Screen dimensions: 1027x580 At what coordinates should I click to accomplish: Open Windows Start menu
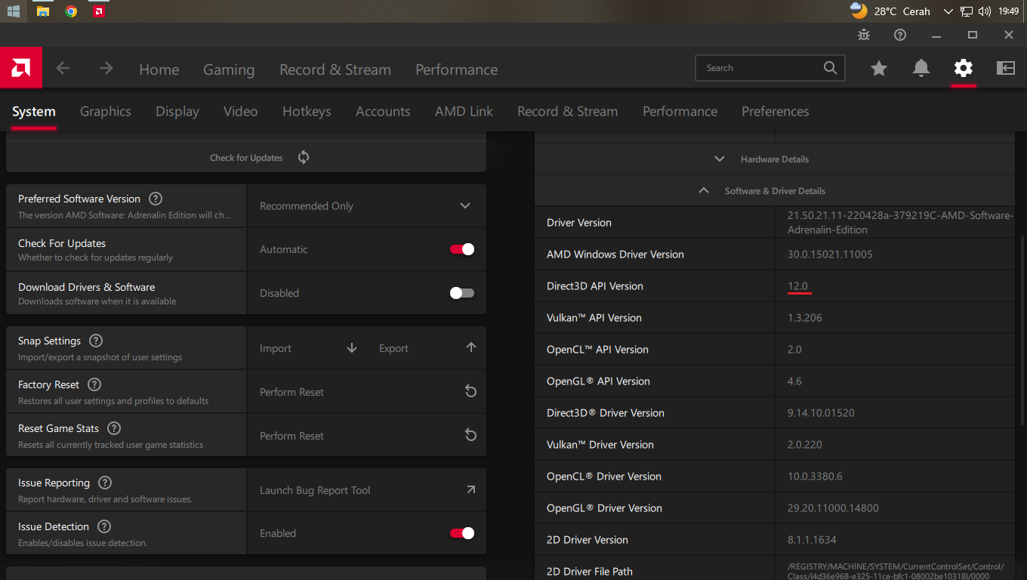coord(14,11)
